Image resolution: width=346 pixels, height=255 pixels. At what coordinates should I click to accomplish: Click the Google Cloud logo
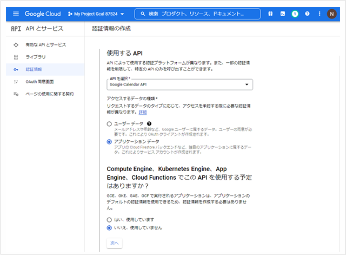click(x=43, y=14)
